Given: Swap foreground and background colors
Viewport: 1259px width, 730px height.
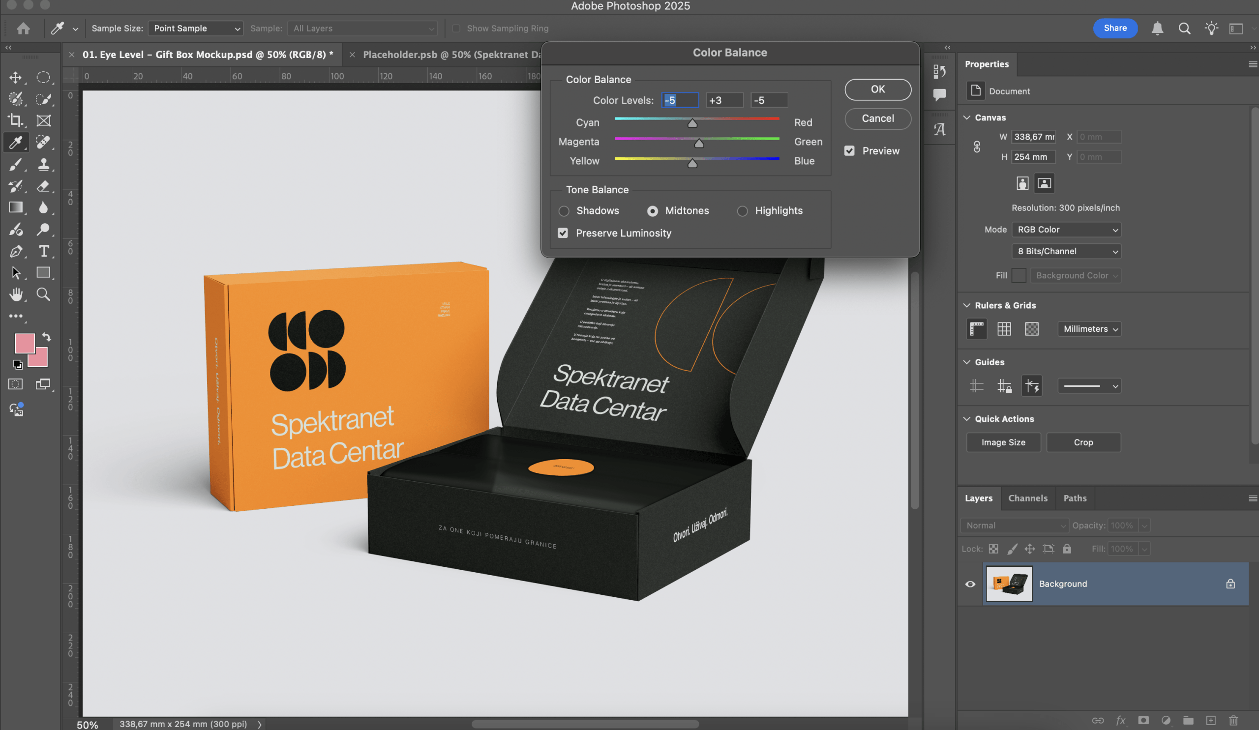Looking at the screenshot, I should [46, 337].
